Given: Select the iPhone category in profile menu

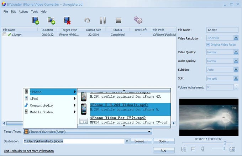Looking at the screenshot, I should 50,92.
